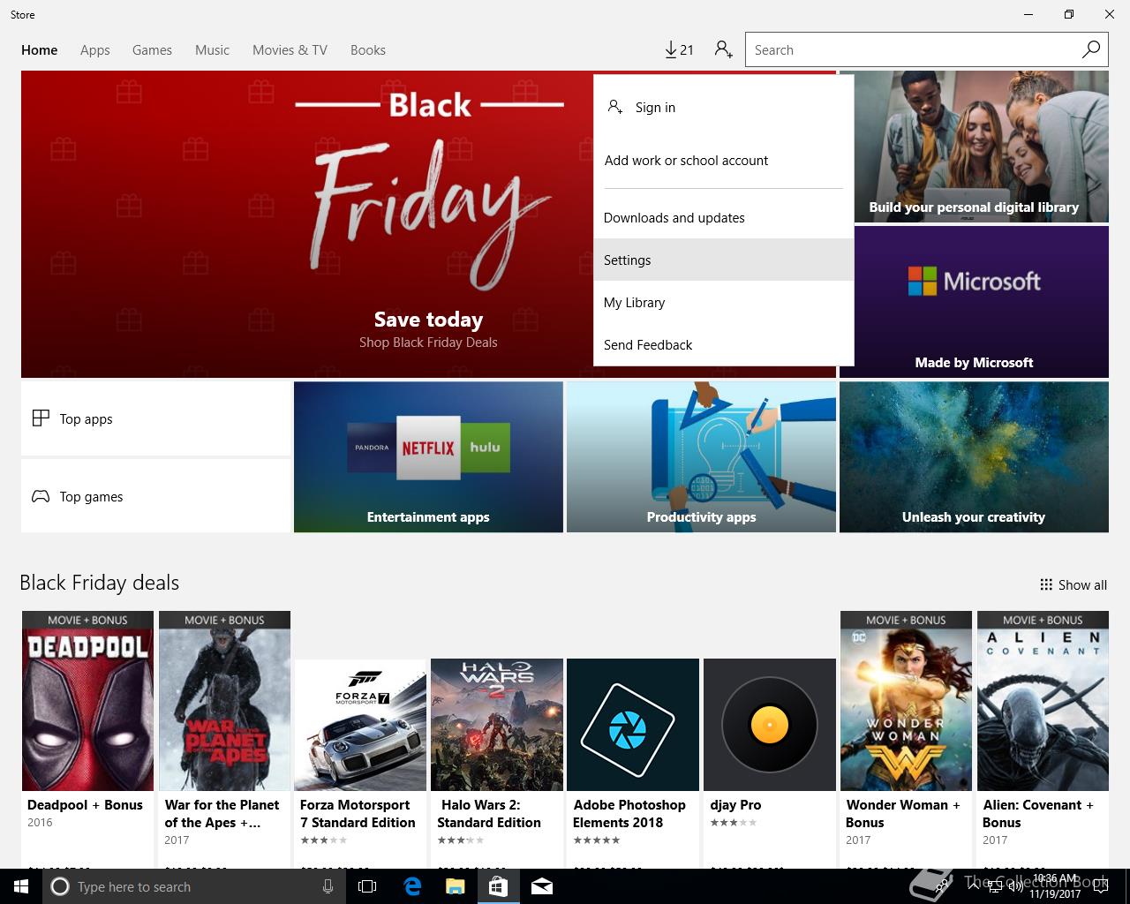Click the taskbar microphone icon
Image resolution: width=1130 pixels, height=904 pixels.
point(328,886)
